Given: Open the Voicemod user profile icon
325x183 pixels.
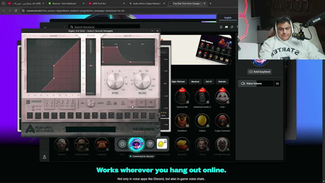Looking at the screenshot, I should (44, 157).
